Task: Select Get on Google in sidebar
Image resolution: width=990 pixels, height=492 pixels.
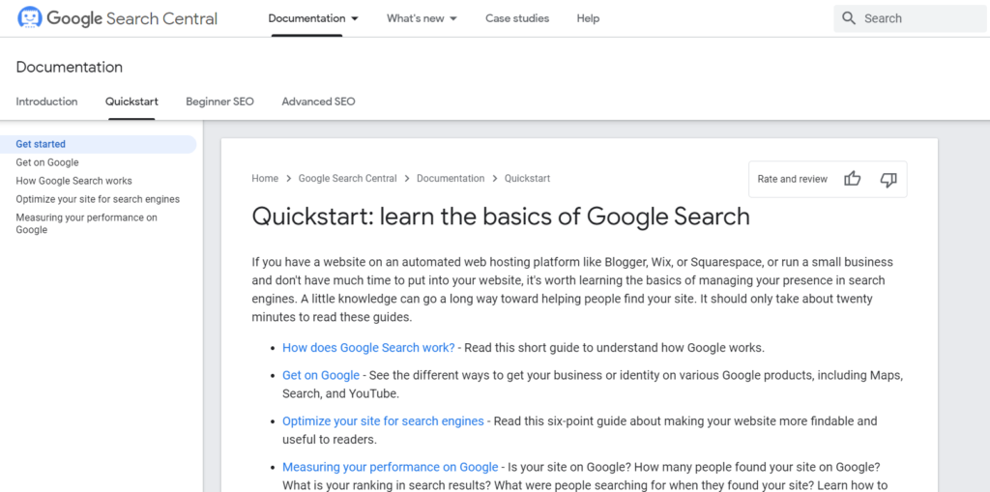Action: point(47,162)
